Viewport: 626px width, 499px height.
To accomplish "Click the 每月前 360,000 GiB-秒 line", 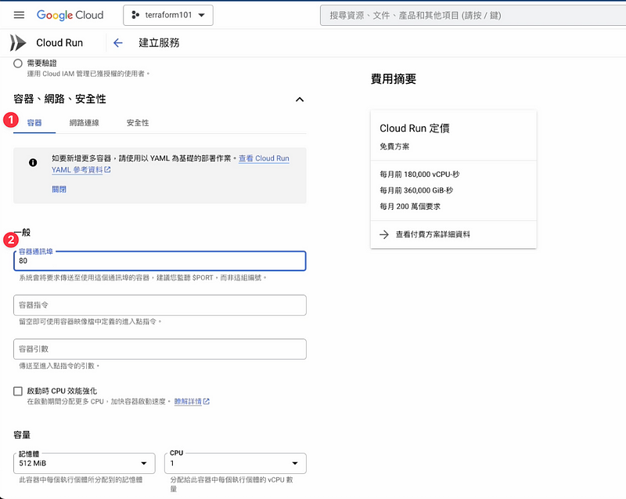I will [416, 190].
